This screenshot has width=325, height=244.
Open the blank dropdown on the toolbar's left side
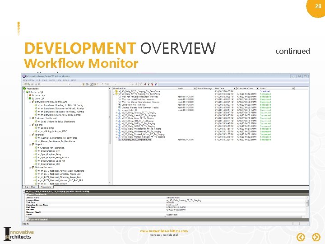click(x=70, y=84)
